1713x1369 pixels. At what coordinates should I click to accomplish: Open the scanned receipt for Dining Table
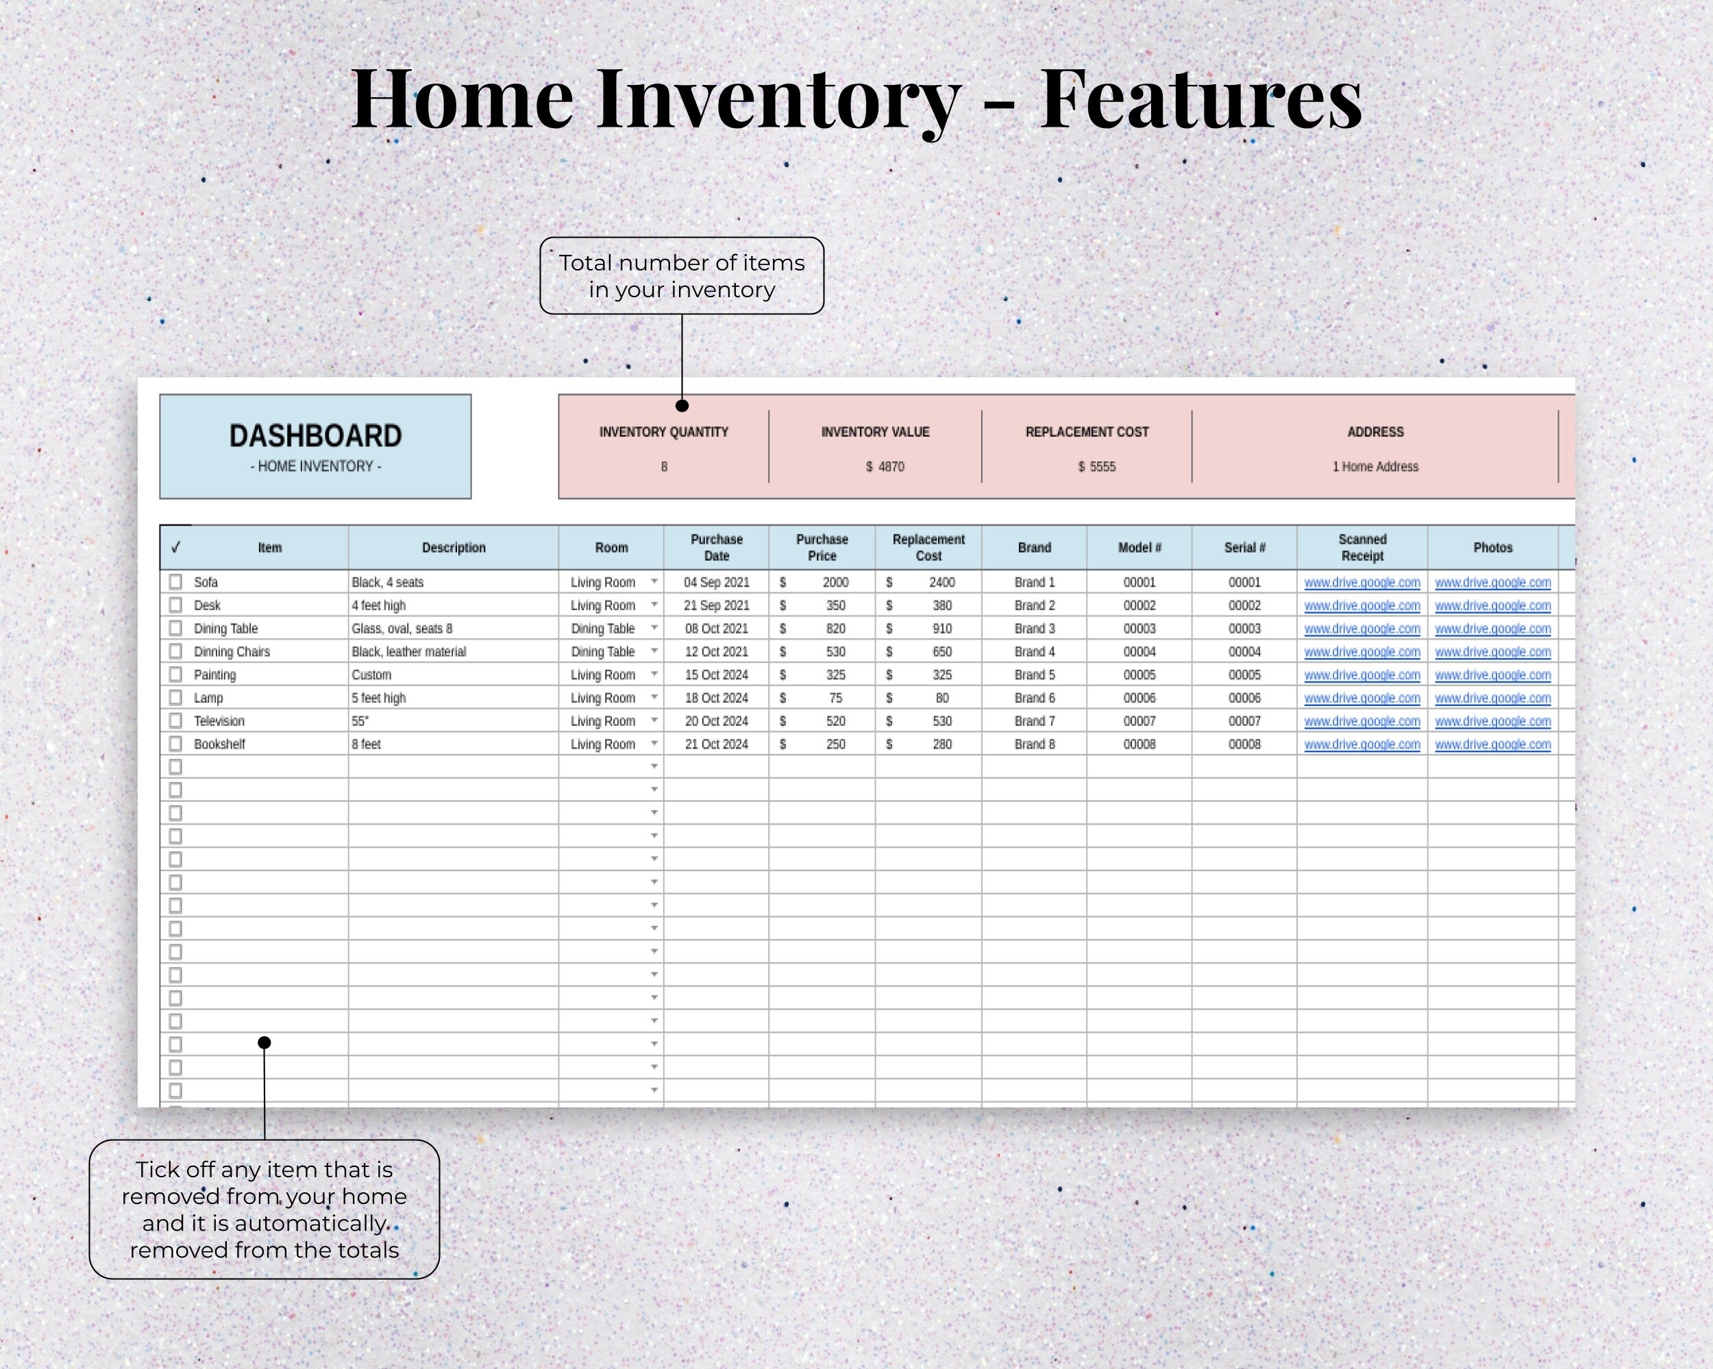pyautogui.click(x=1361, y=628)
